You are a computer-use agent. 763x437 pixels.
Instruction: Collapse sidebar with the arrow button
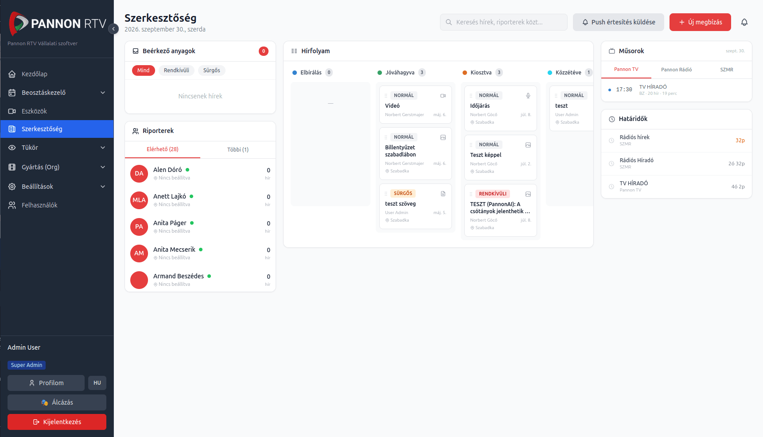(x=113, y=29)
